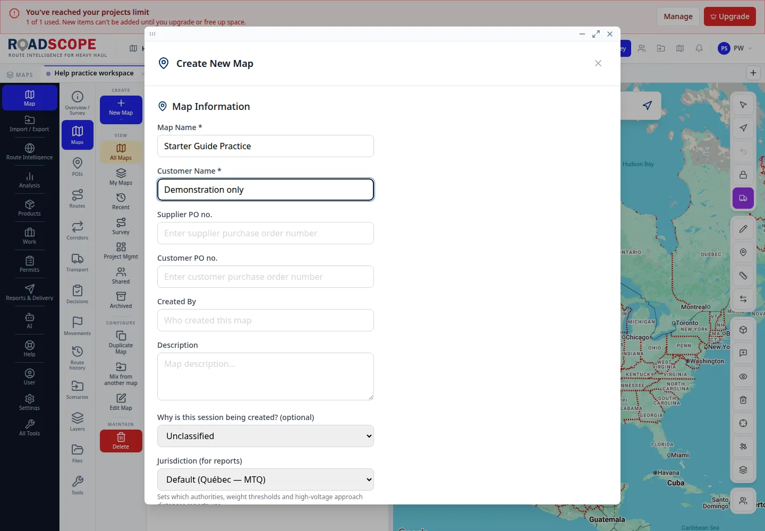Open the Help section
The width and height of the screenshot is (765, 531).
click(x=29, y=349)
